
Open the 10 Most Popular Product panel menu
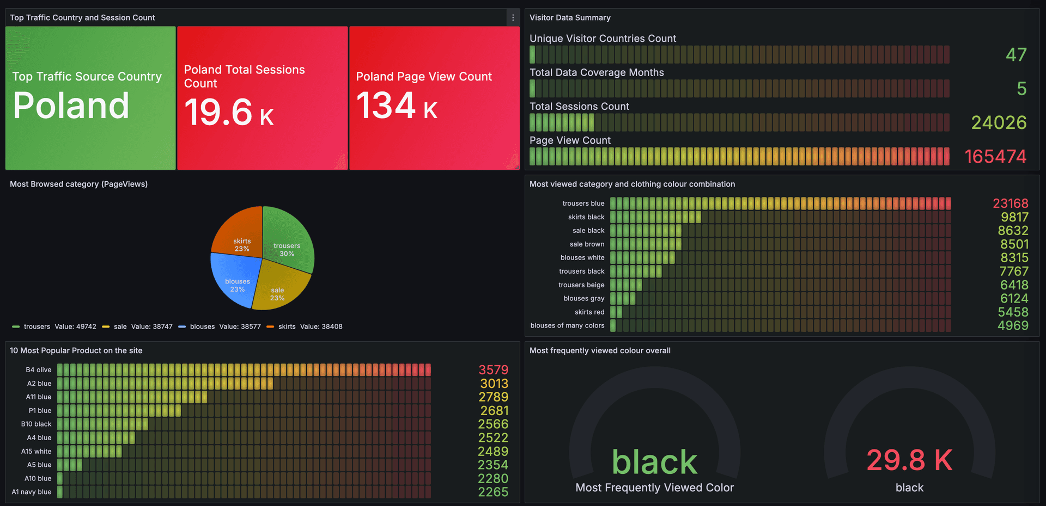[x=77, y=350]
